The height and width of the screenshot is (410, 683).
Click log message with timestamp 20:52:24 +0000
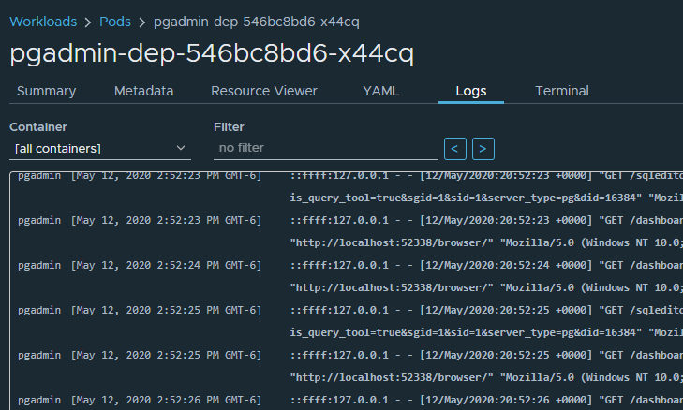pyautogui.click(x=486, y=276)
